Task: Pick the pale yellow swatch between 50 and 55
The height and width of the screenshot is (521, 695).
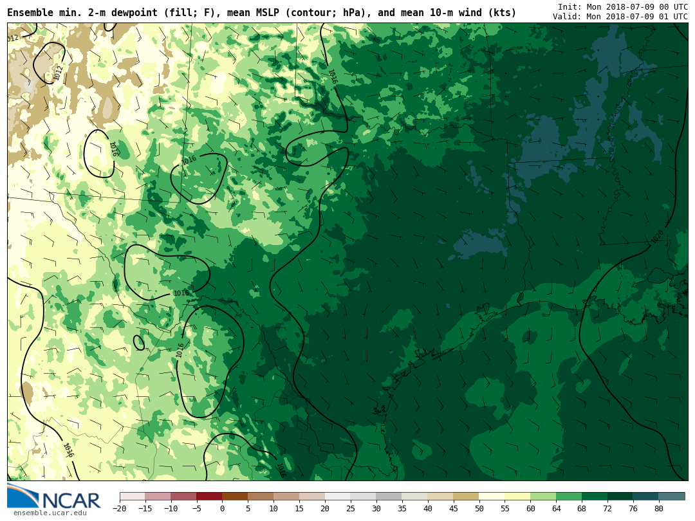Action: tap(492, 496)
